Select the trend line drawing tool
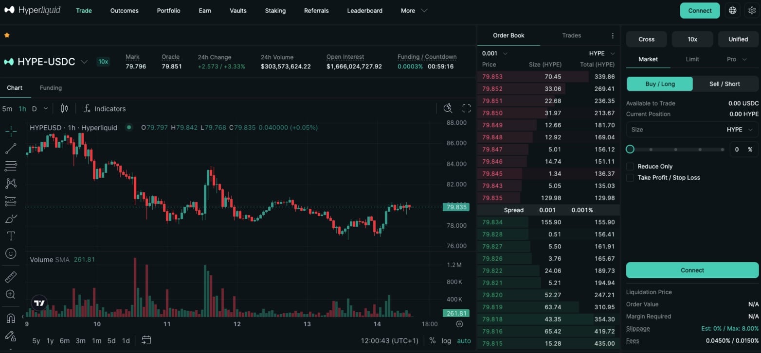Screen dimensions: 761x353 point(11,149)
